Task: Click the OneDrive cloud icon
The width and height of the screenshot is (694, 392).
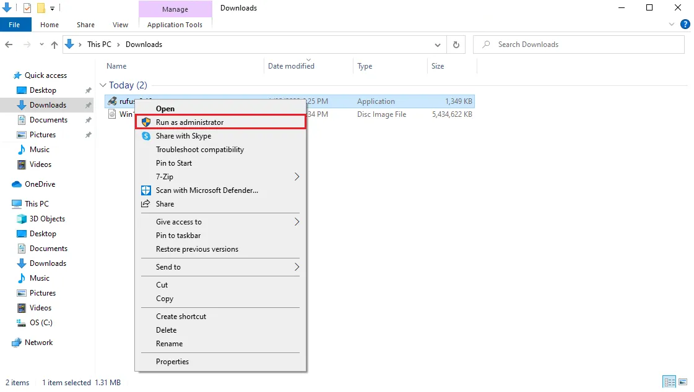Action: pos(17,184)
